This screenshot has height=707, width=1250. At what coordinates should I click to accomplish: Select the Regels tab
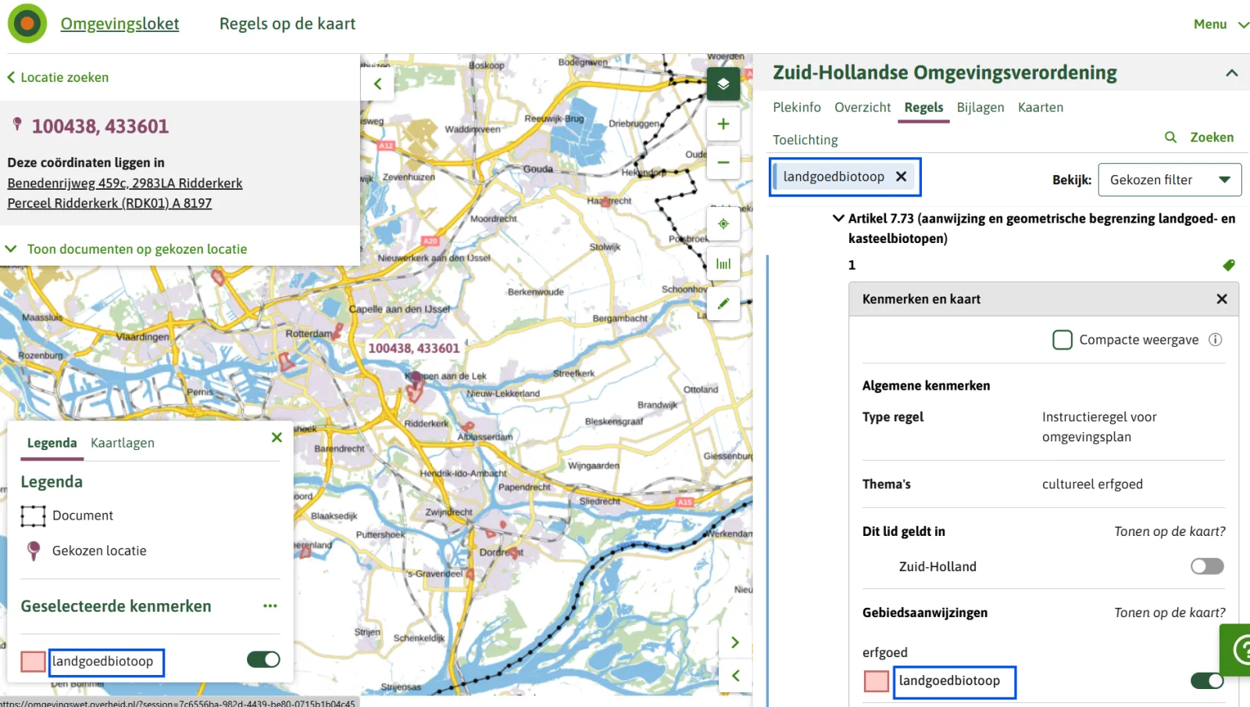(x=923, y=108)
